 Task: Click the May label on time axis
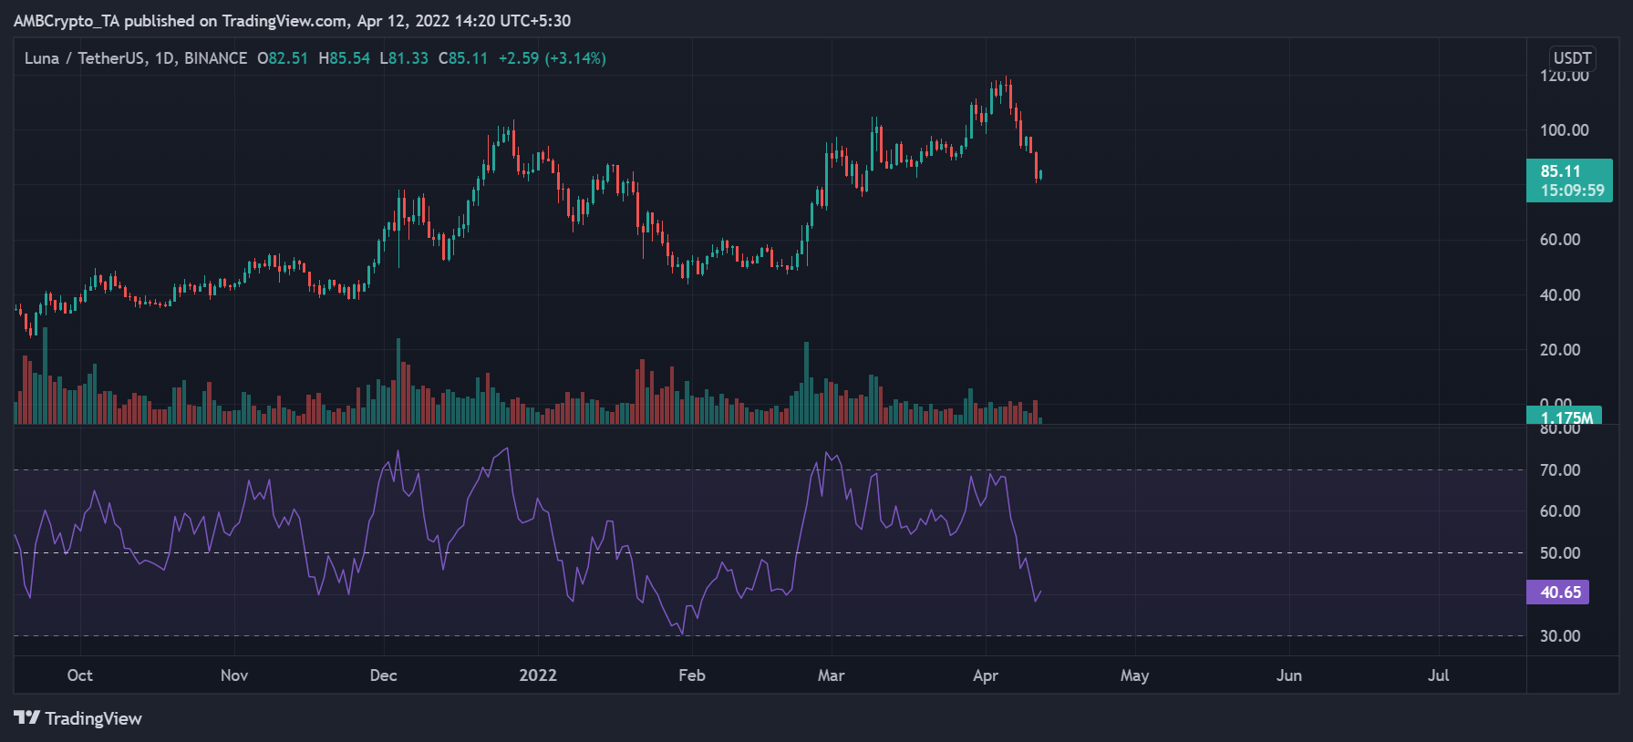point(1134,675)
